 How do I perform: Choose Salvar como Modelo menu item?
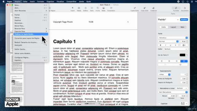click(x=31, y=53)
